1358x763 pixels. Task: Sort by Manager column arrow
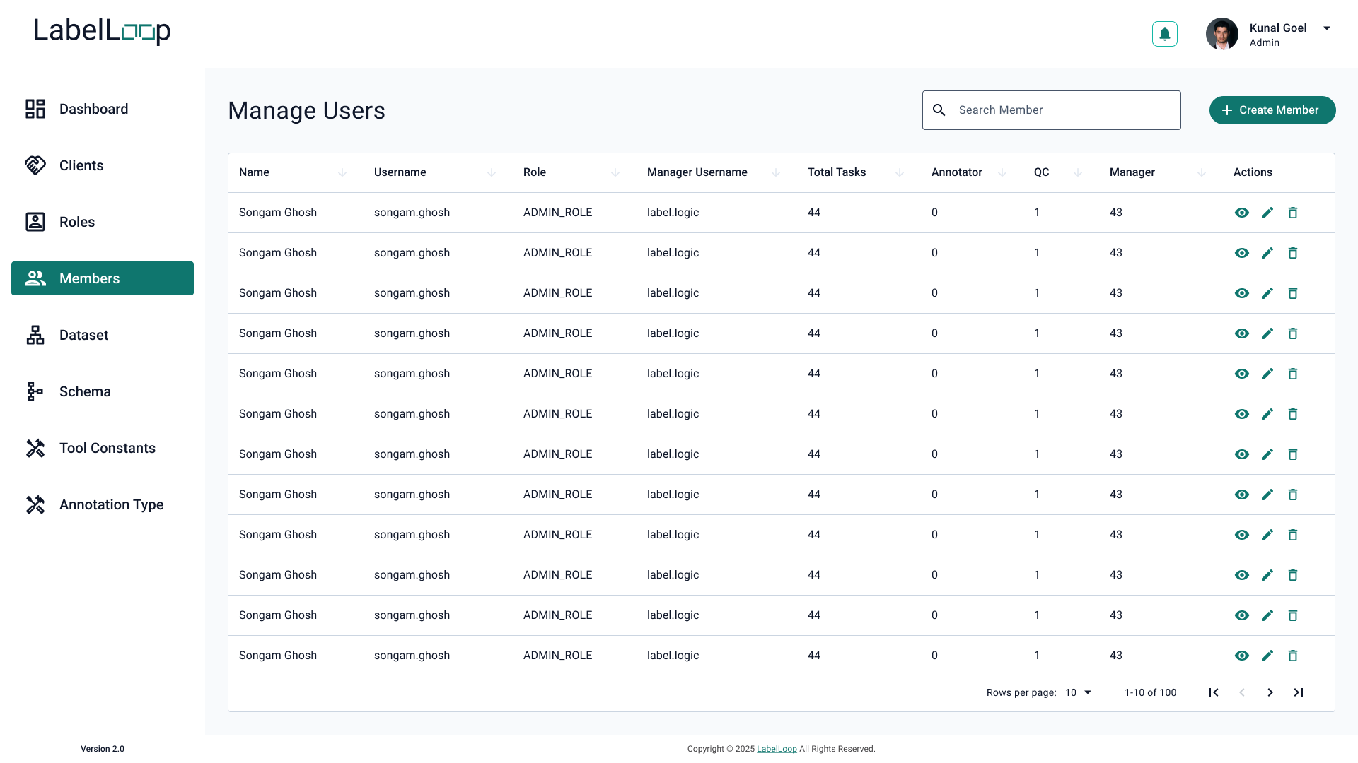1202,172
